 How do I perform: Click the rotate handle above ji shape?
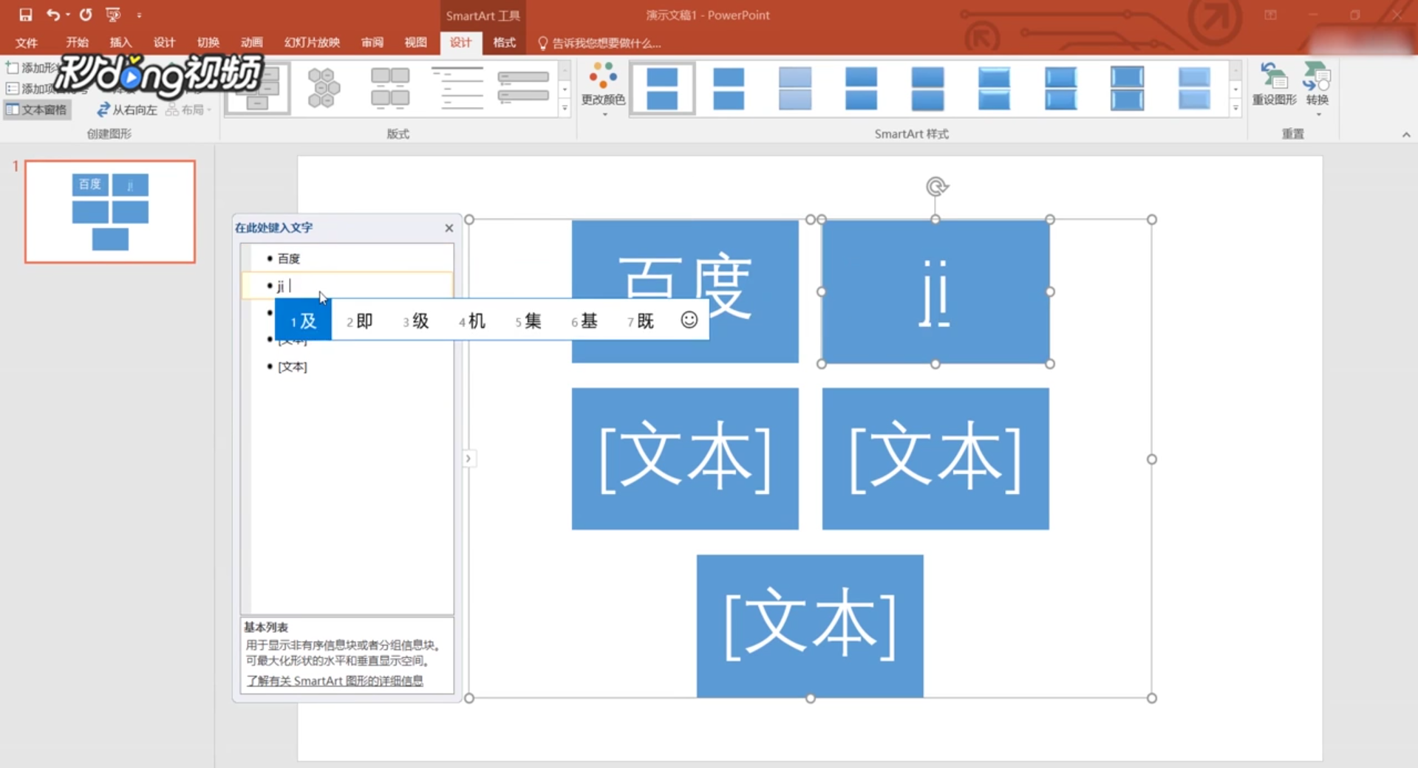coord(937,186)
